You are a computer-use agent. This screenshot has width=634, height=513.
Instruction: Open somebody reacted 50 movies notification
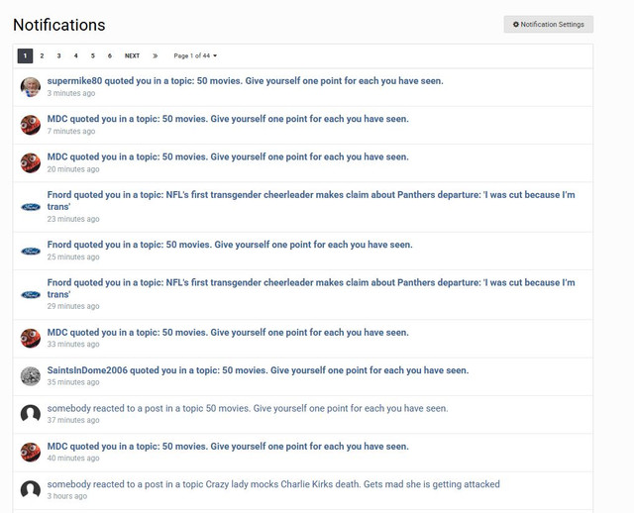pyautogui.click(x=248, y=408)
